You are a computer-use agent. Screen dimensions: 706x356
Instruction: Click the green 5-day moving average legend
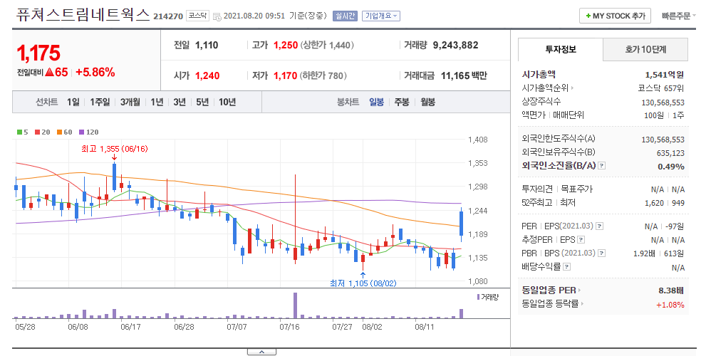[23, 132]
